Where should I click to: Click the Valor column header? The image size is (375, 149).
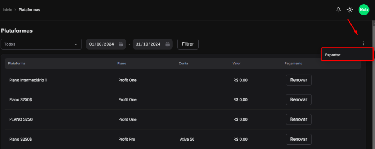(x=236, y=63)
